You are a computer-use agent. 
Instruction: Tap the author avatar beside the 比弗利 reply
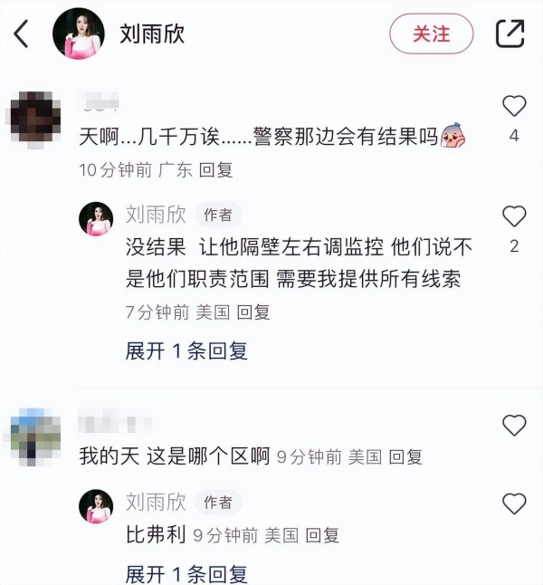click(96, 506)
